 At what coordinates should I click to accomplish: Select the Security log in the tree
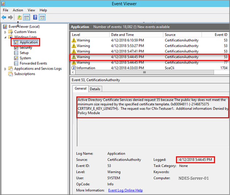point(26,48)
